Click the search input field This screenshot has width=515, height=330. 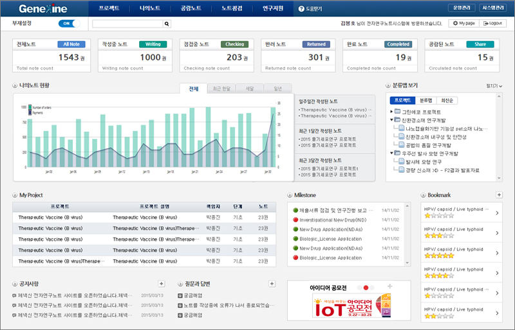coord(127,24)
